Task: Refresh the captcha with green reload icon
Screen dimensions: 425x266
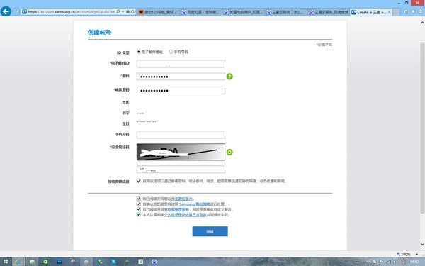Action: coord(229,152)
